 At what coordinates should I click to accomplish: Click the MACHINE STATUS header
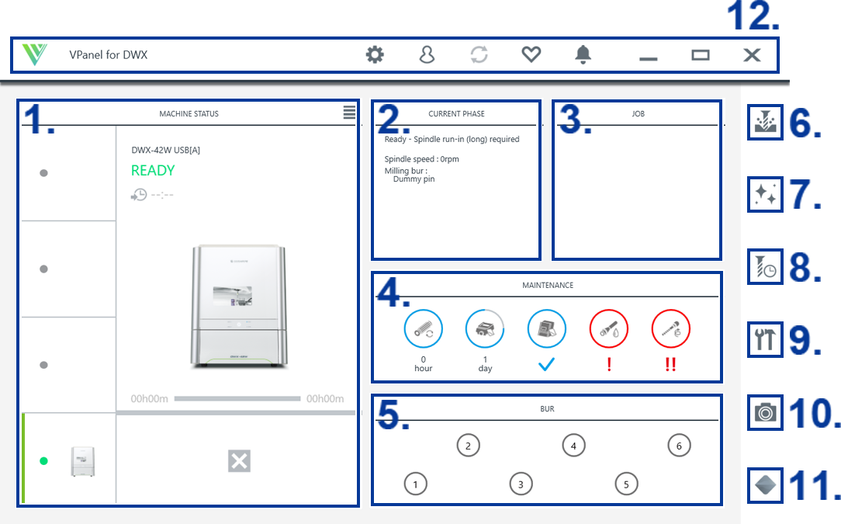pos(189,114)
